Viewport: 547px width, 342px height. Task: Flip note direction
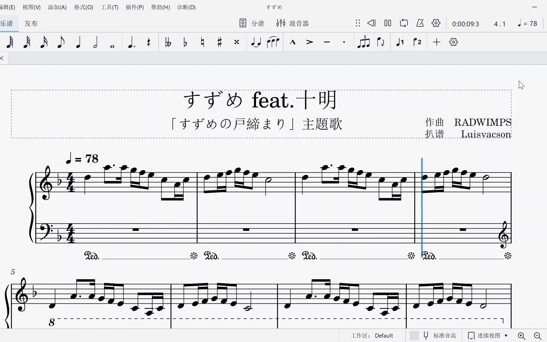pos(381,42)
